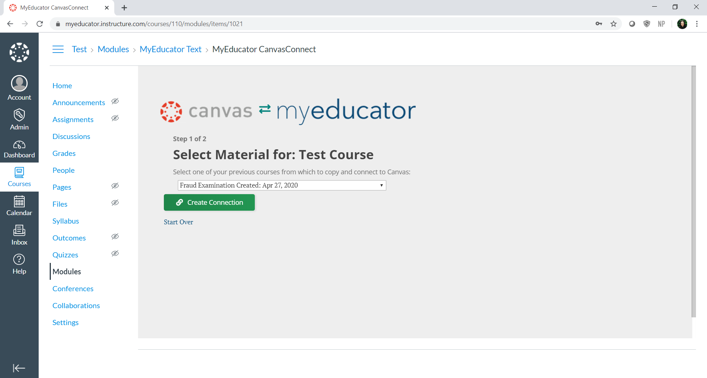Image resolution: width=707 pixels, height=378 pixels.
Task: Open the previous courses dropdown
Action: [282, 185]
